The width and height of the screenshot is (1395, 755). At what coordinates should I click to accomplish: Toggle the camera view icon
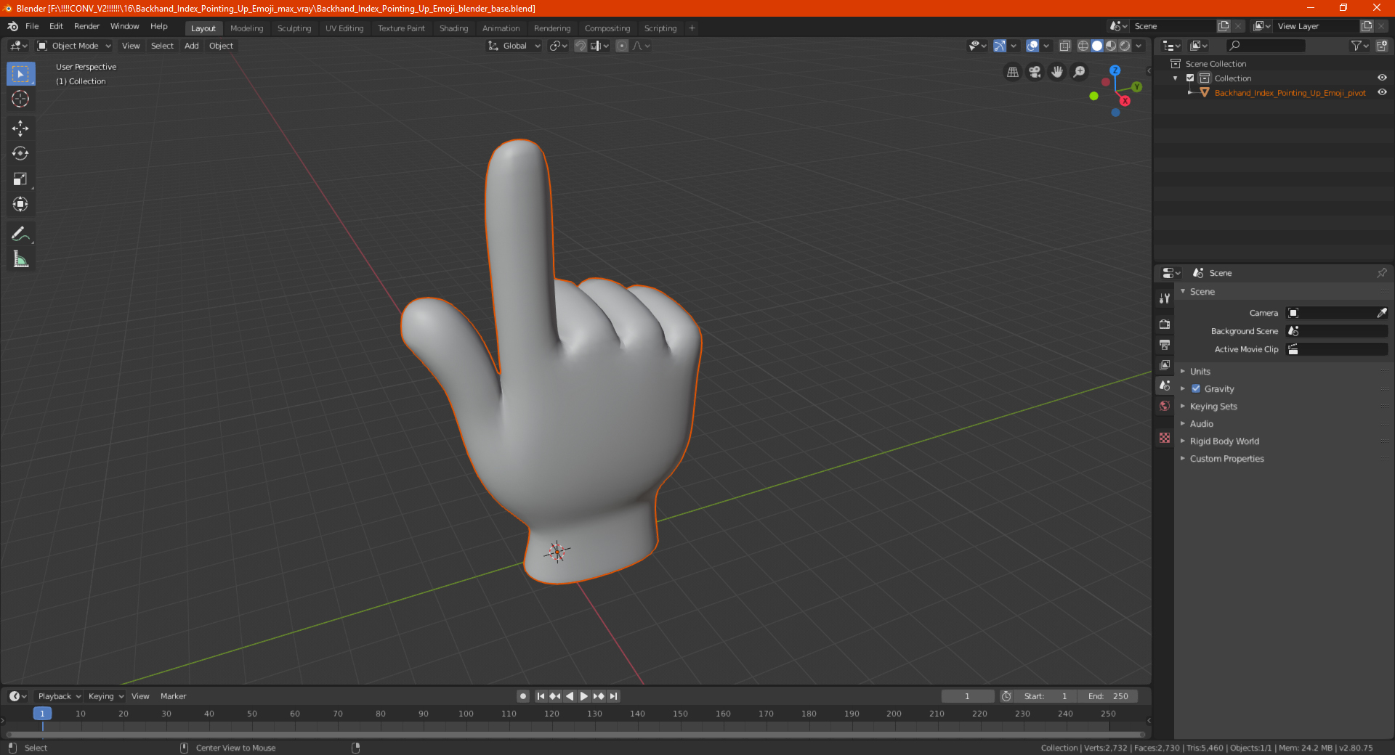point(1035,72)
